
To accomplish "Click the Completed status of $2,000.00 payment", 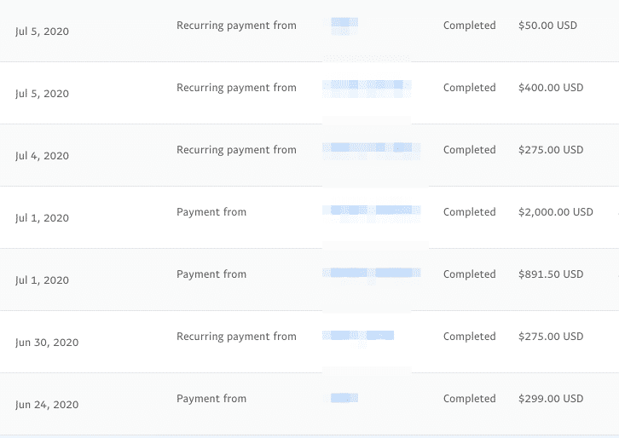I will pyautogui.click(x=470, y=212).
